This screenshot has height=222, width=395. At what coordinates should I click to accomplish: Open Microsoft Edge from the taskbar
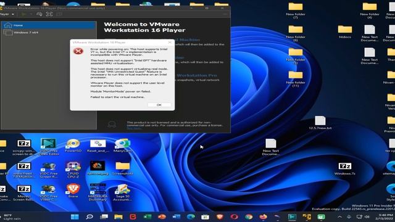(x=191, y=216)
